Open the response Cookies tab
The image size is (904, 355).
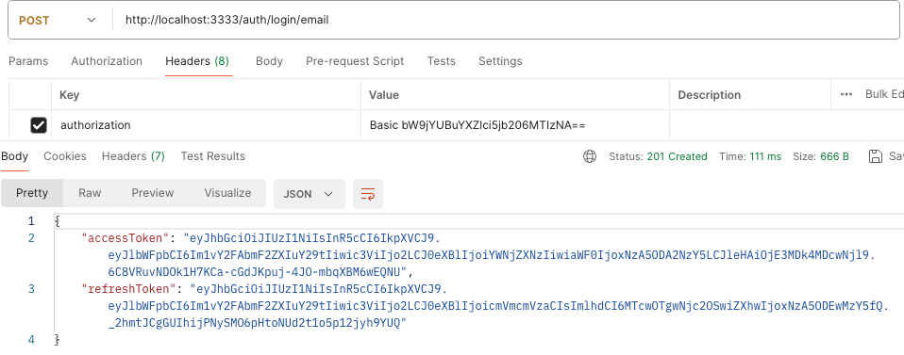point(65,156)
